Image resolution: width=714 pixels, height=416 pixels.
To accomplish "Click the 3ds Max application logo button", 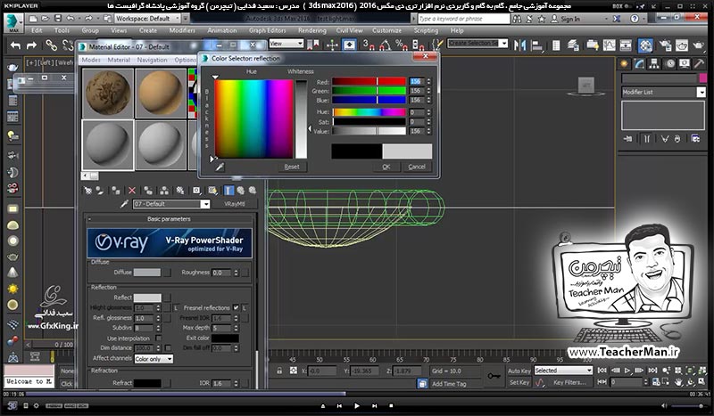I will click(x=13, y=21).
